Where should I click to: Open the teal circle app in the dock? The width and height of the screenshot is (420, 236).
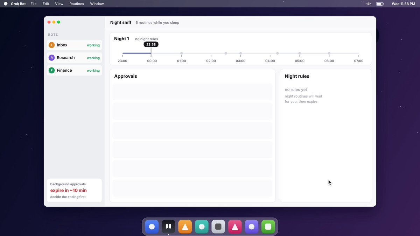click(x=202, y=227)
